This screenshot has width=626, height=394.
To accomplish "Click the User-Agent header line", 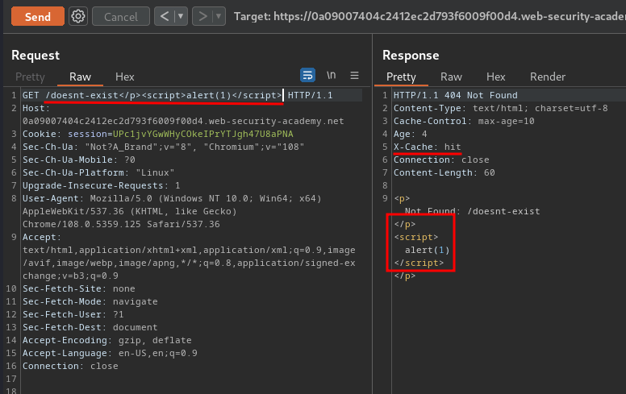I will (x=172, y=211).
